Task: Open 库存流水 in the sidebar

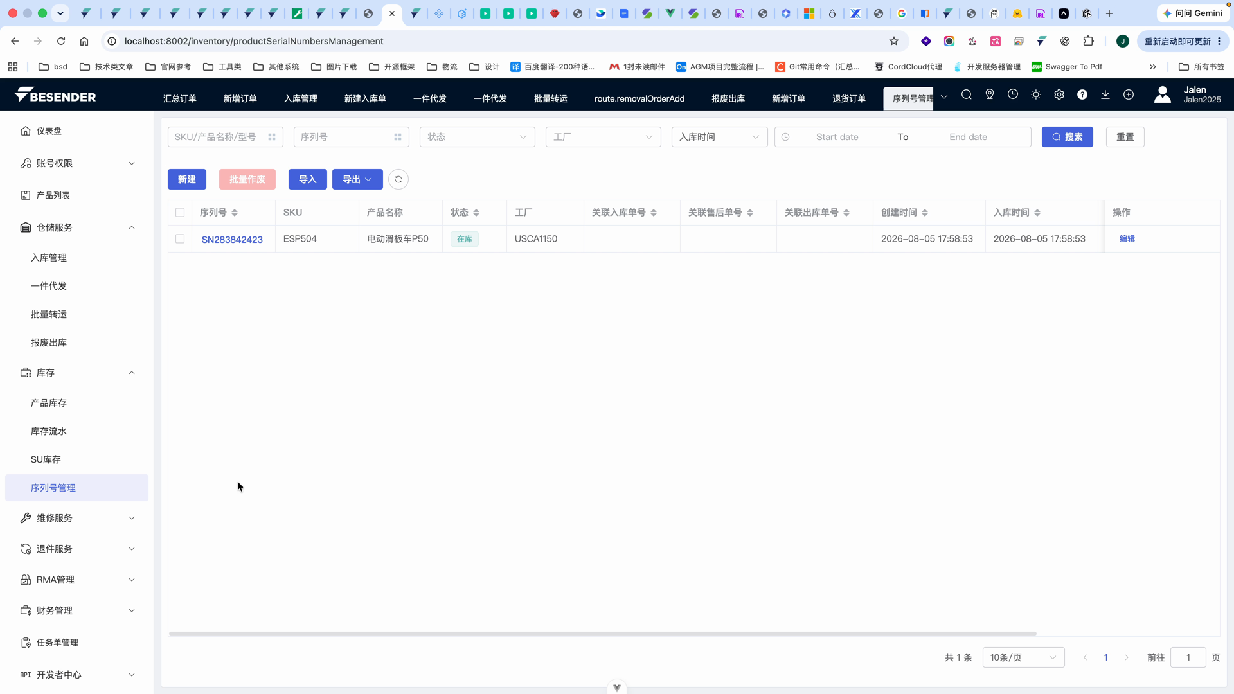Action: coord(49,431)
